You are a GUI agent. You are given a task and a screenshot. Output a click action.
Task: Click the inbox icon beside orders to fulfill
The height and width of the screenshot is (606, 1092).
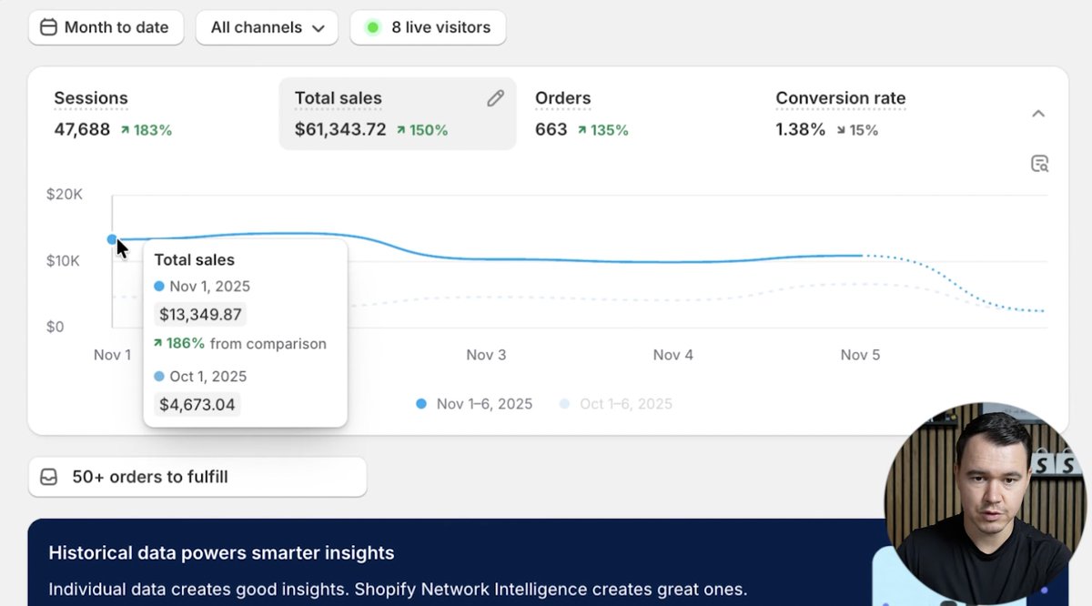click(49, 477)
